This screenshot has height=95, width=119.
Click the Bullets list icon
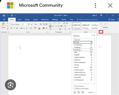[x=50, y=23]
